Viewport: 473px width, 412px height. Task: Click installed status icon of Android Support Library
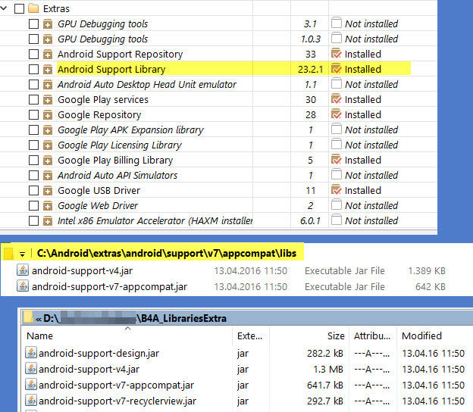coord(337,69)
